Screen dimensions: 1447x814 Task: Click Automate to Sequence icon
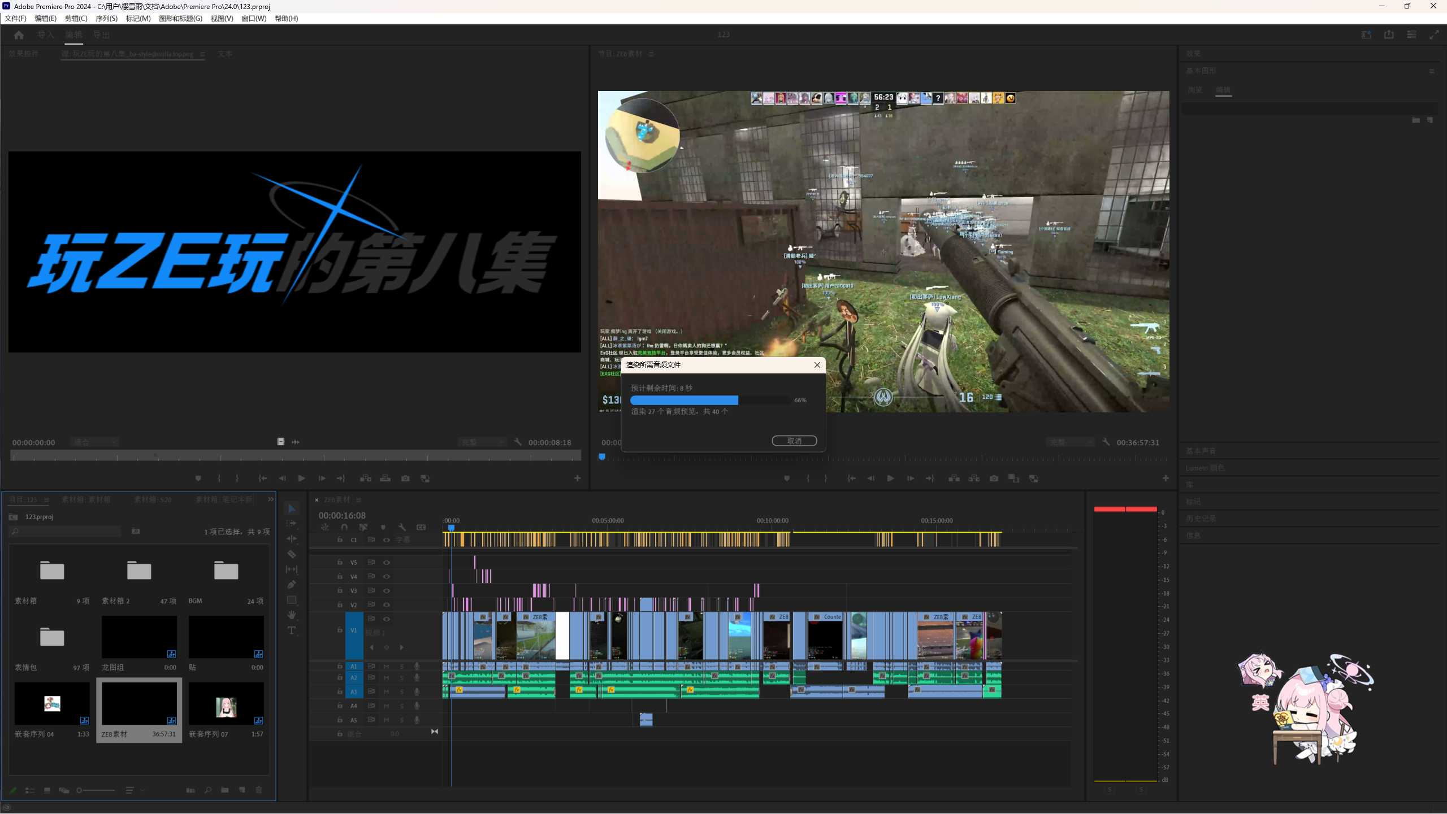click(x=190, y=790)
